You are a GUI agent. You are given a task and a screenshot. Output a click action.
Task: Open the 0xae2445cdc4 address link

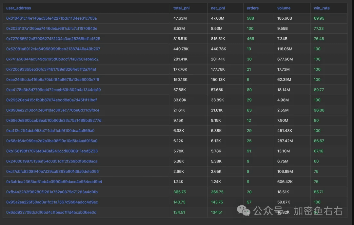click(x=52, y=80)
